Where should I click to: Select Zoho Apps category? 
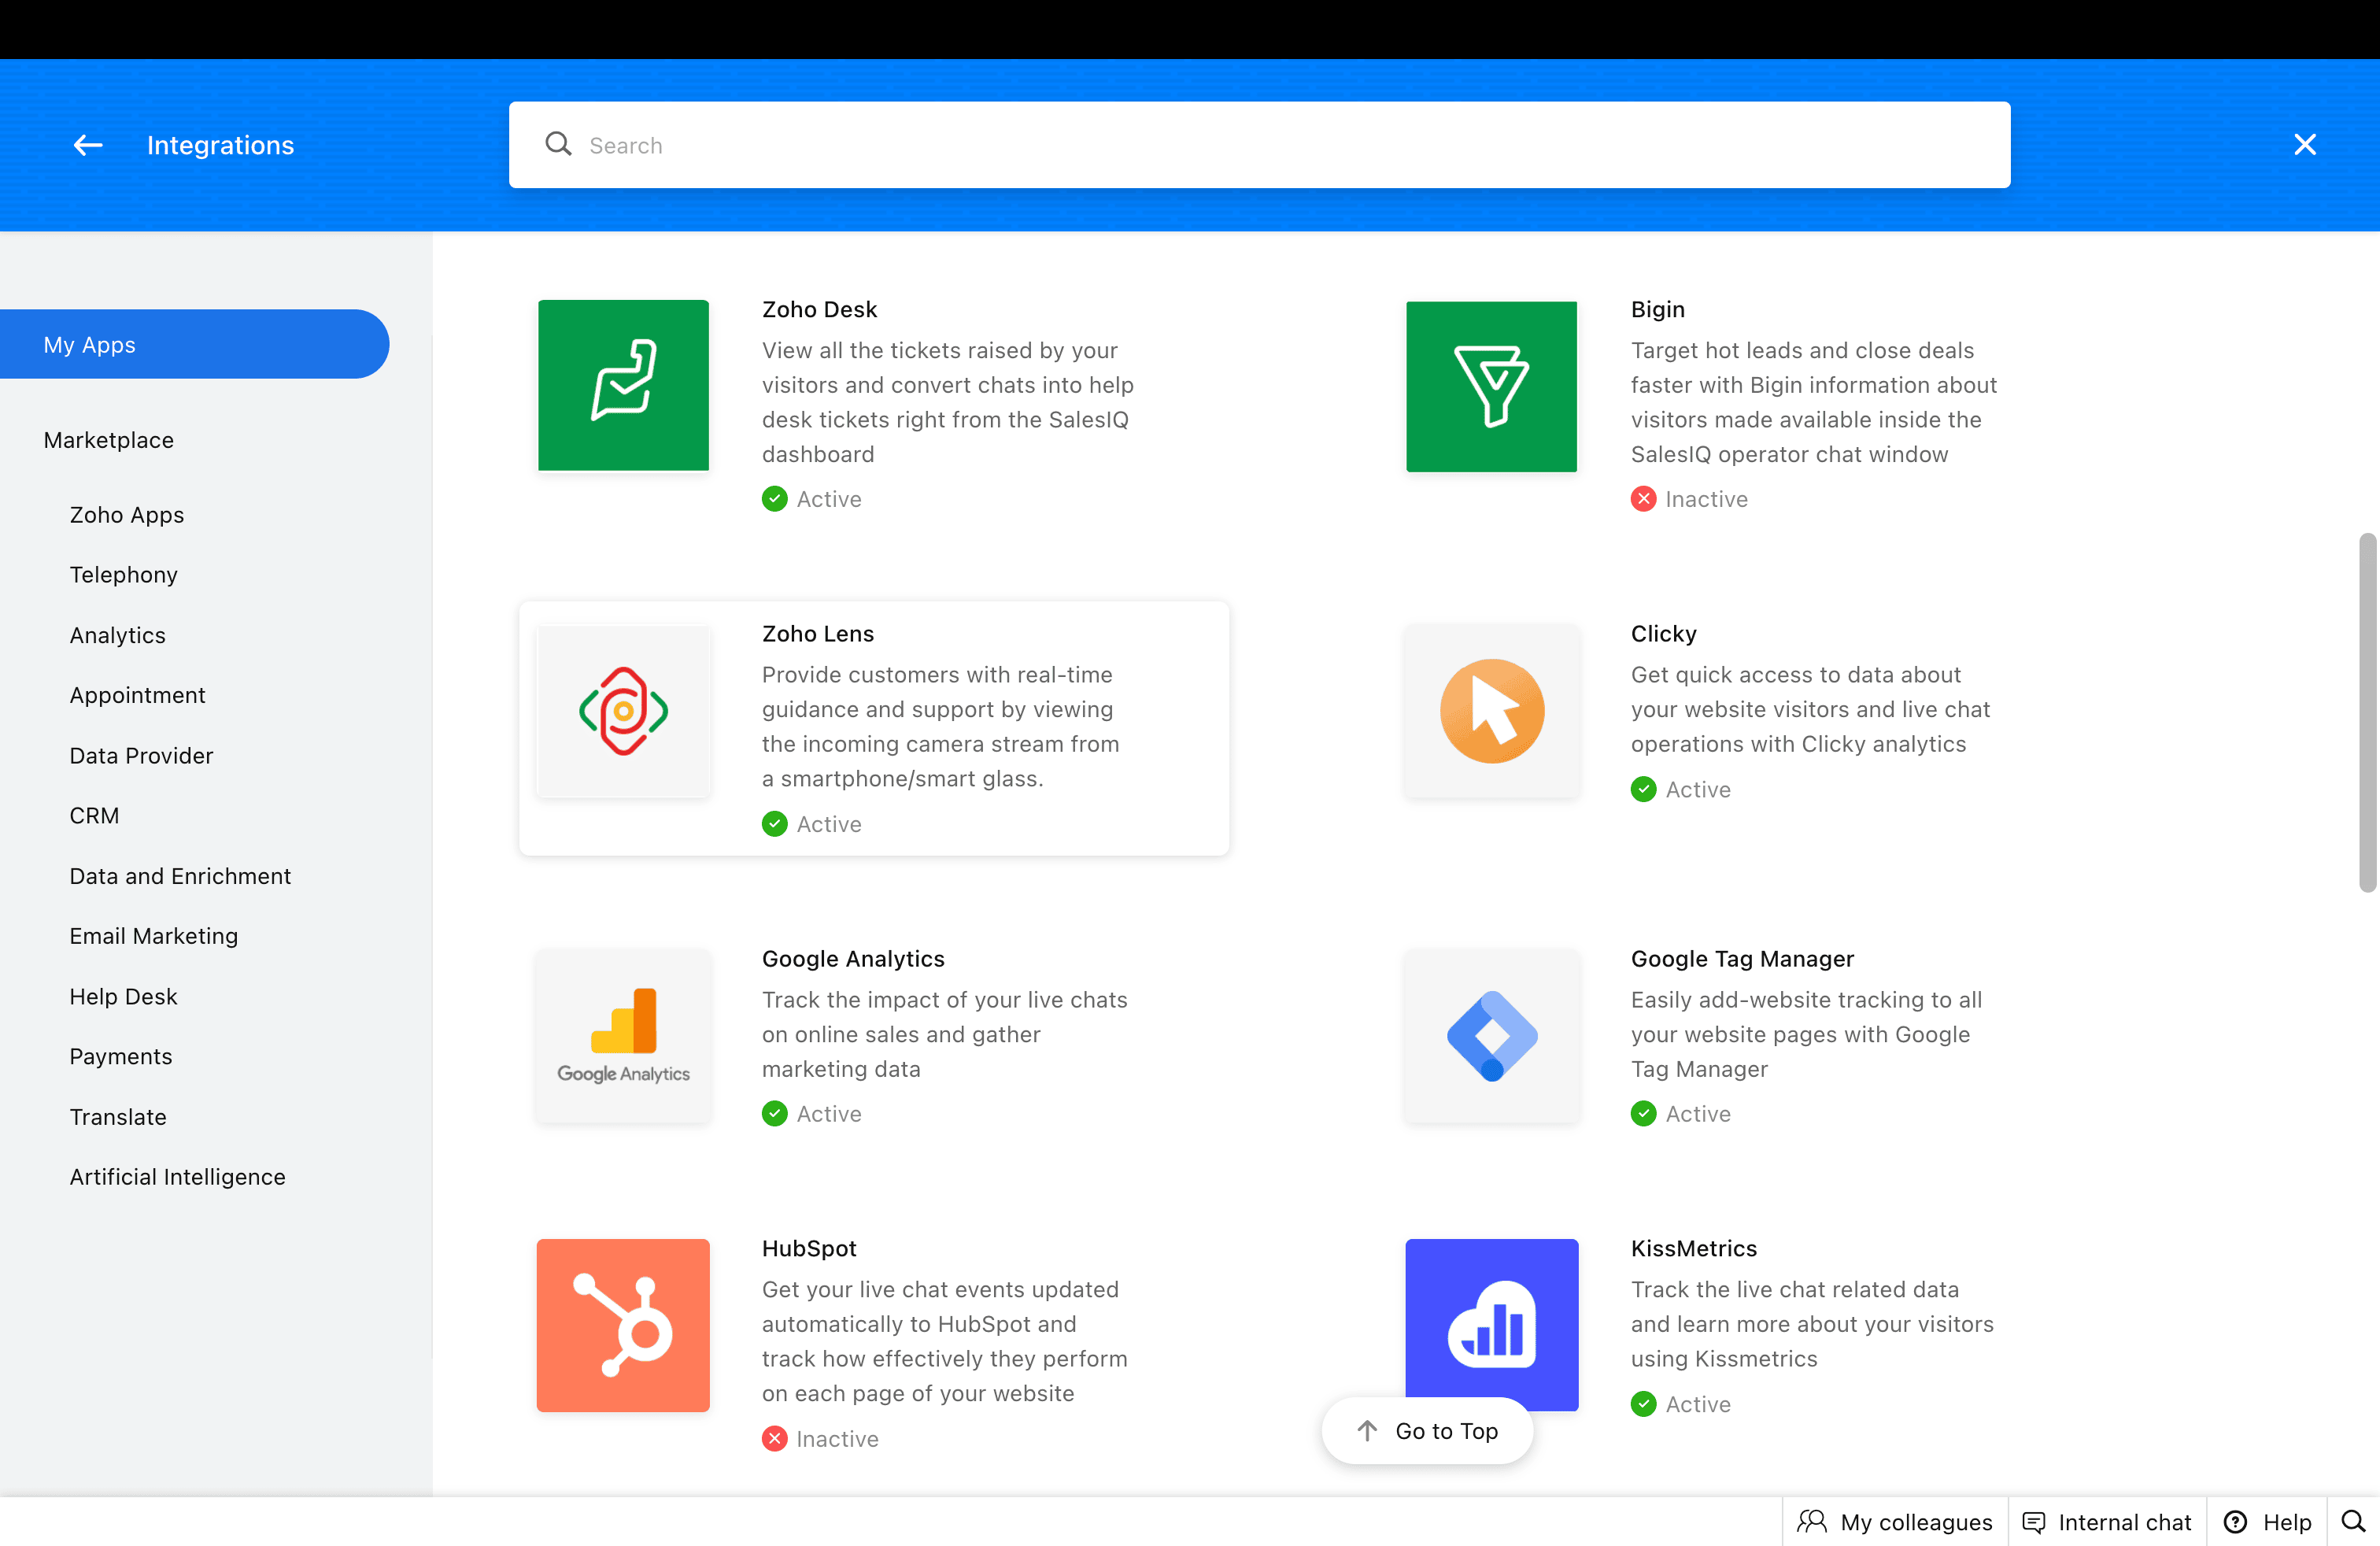pyautogui.click(x=126, y=515)
